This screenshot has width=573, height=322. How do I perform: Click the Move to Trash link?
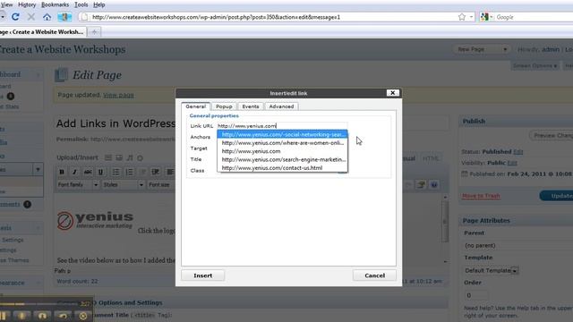coord(481,196)
